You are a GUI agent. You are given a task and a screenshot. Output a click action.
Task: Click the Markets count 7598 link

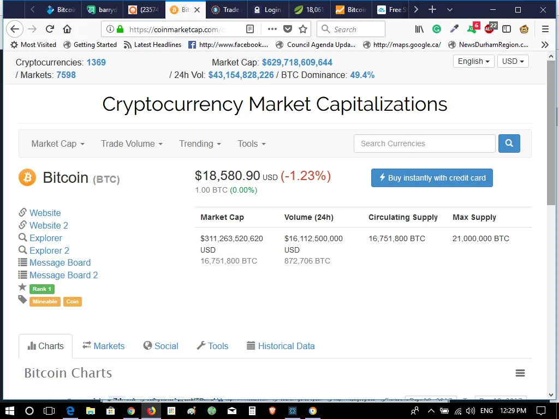[x=66, y=75]
